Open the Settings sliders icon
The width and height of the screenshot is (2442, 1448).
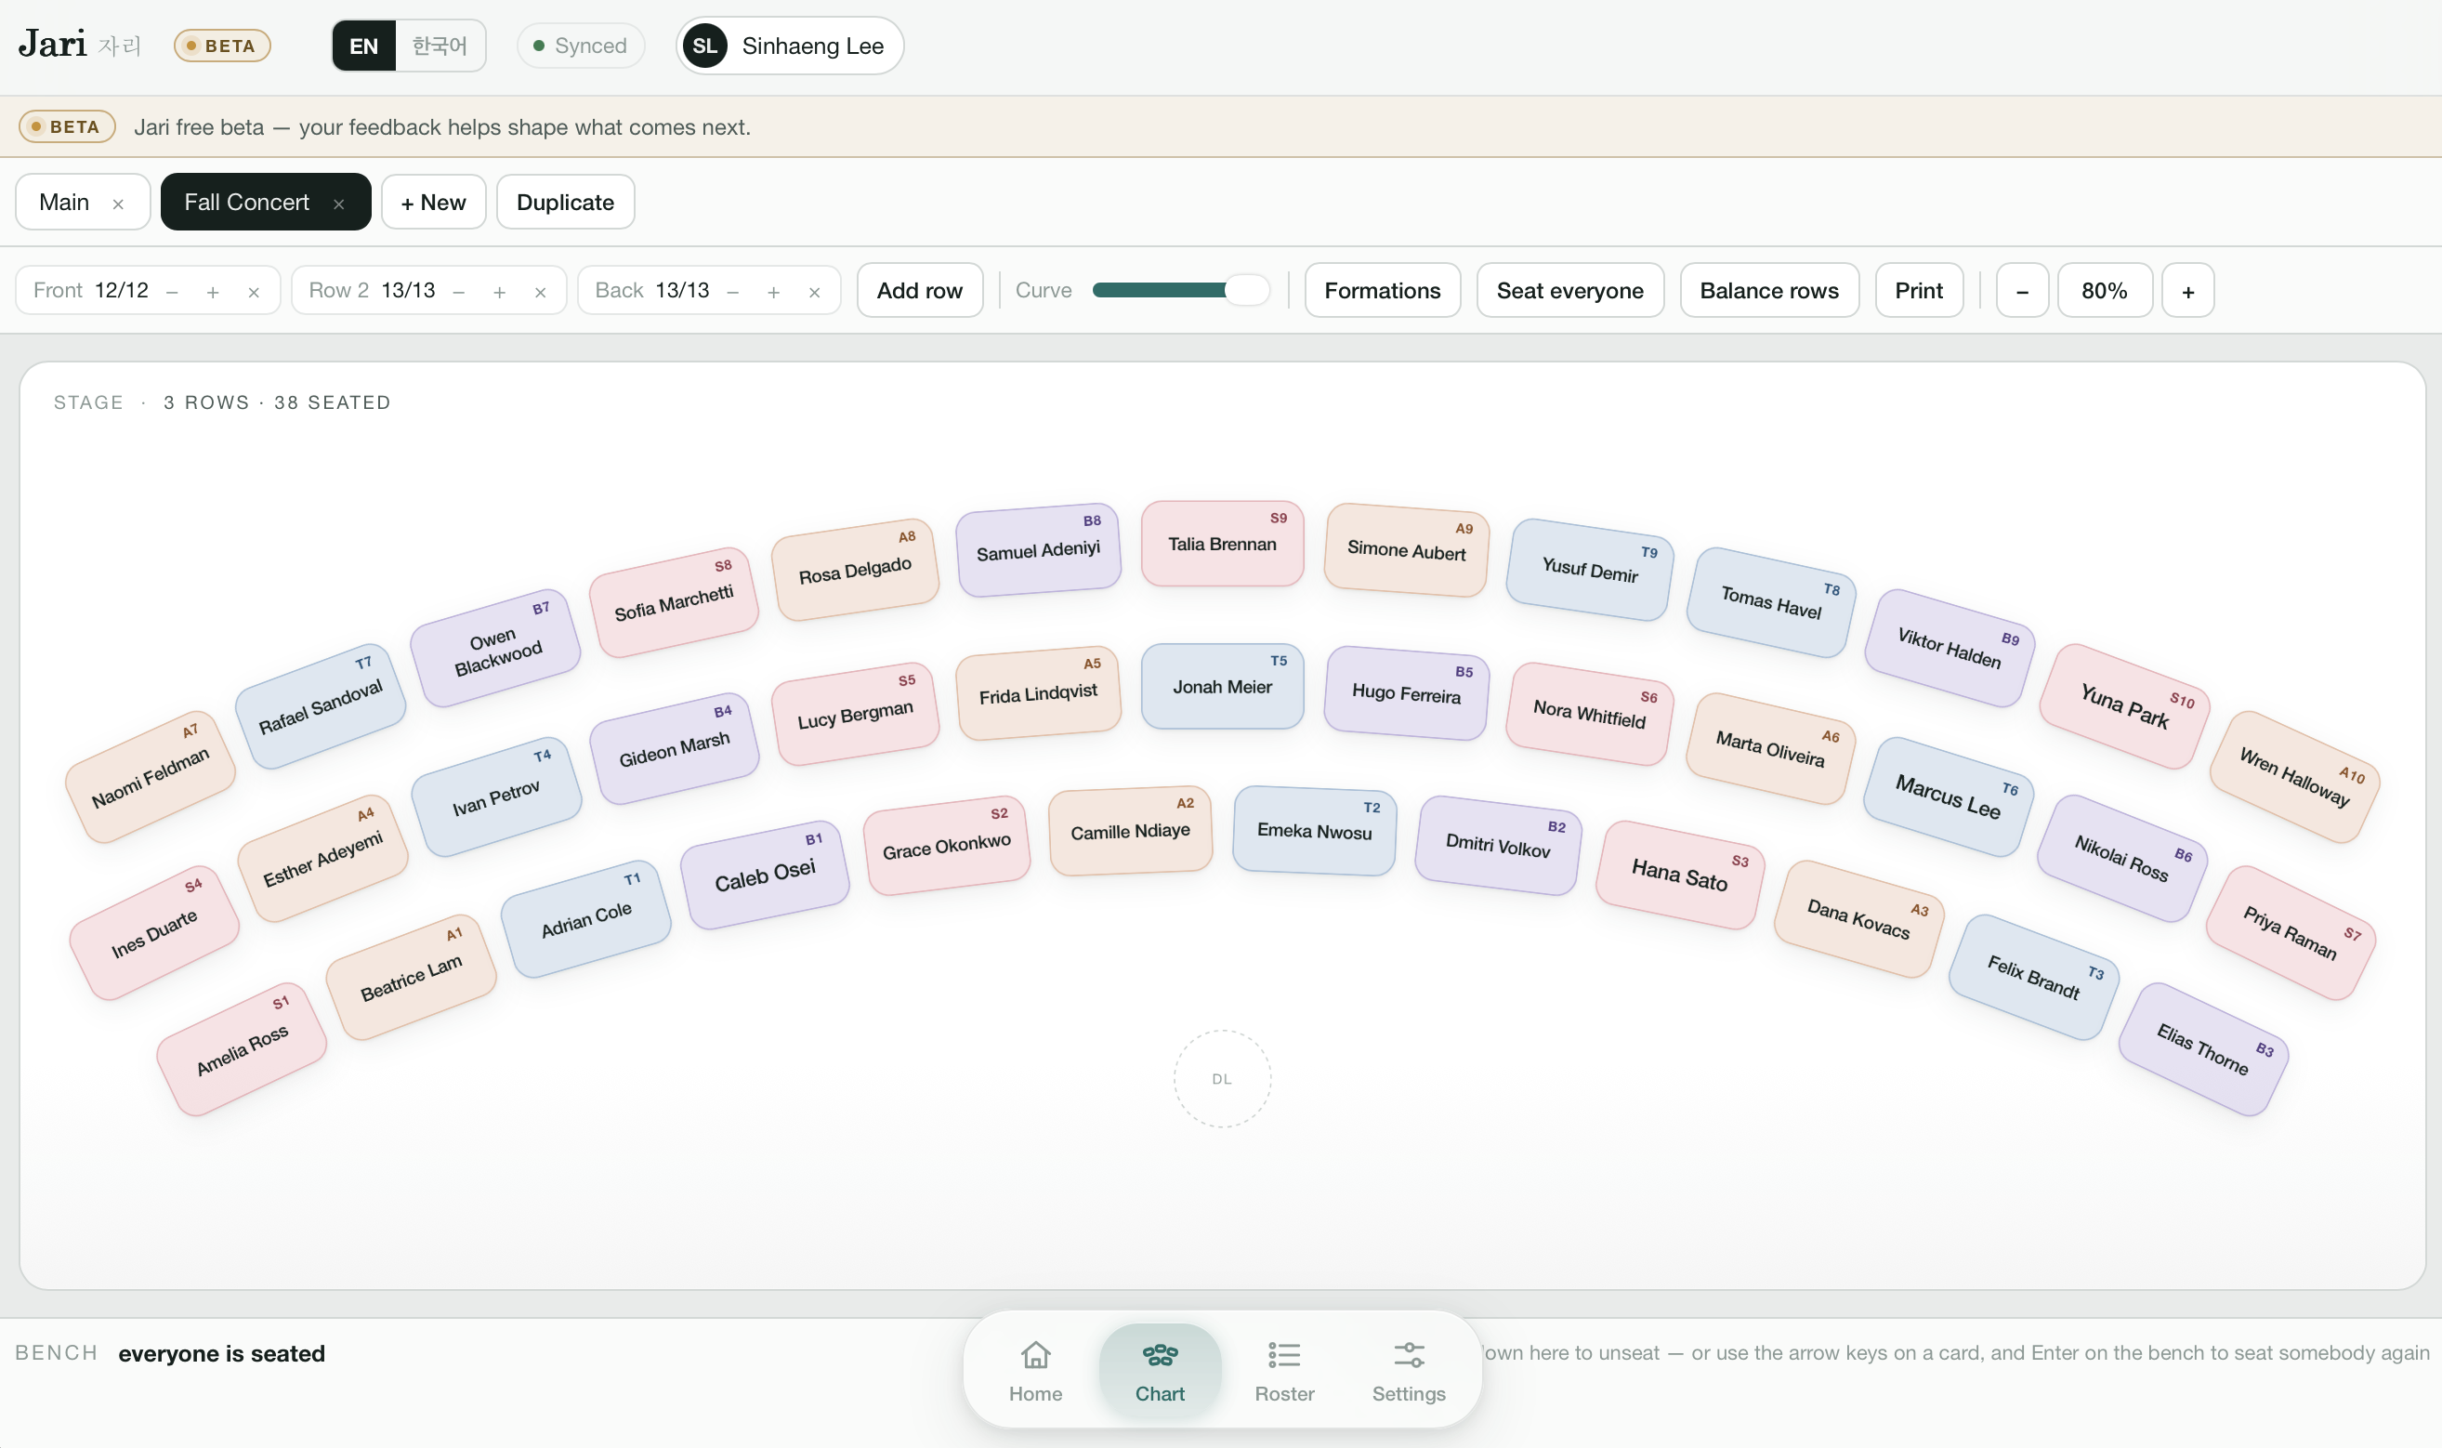(1409, 1354)
